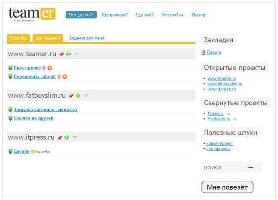The width and height of the screenshot is (278, 200).
Task: Click the red checkmark icon beside www.fatboyslim.ru
Action: click(71, 96)
